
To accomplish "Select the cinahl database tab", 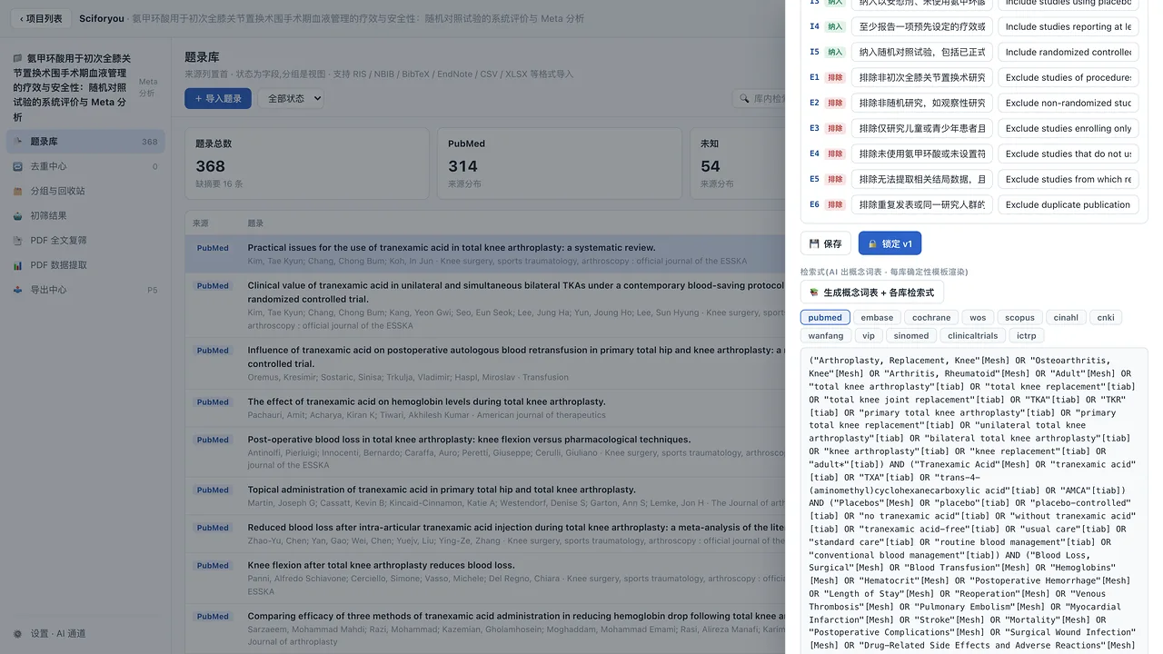I will pos(1066,317).
